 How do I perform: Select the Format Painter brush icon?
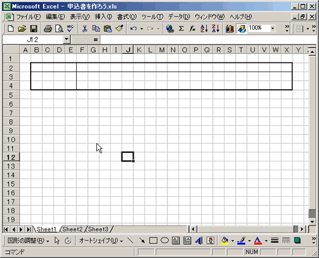pyautogui.click(x=119, y=29)
